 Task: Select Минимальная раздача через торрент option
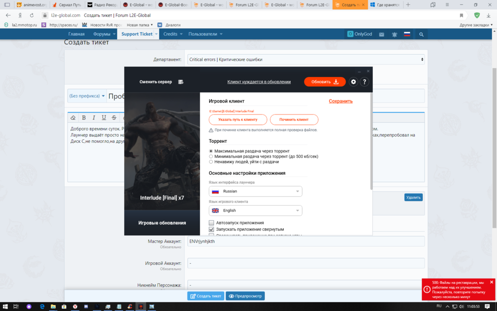[x=211, y=156]
